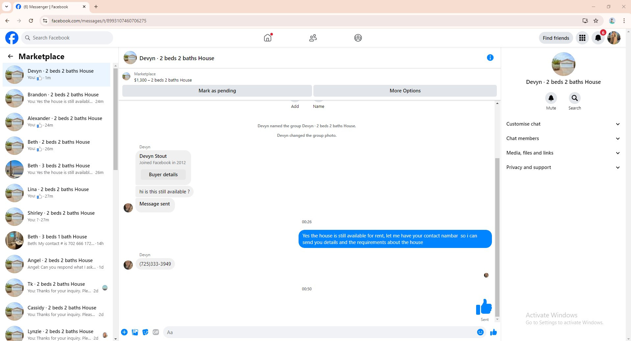Screen dimensions: 631x341
Task: Choose a sticker icon
Action: coord(145,332)
